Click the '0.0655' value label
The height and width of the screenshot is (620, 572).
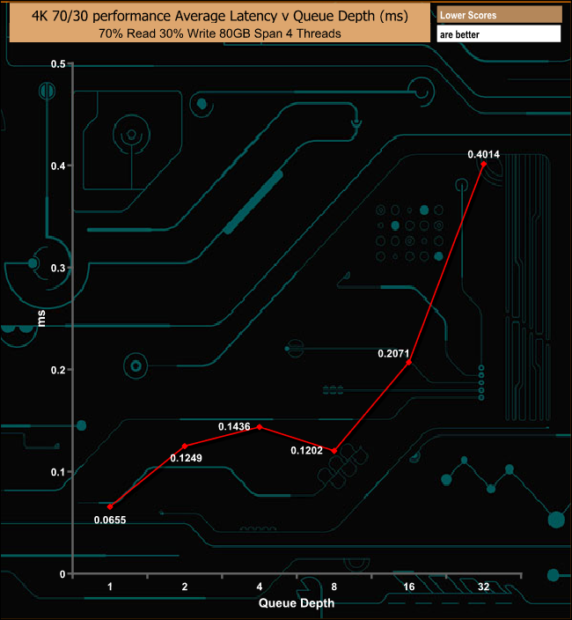[110, 520]
